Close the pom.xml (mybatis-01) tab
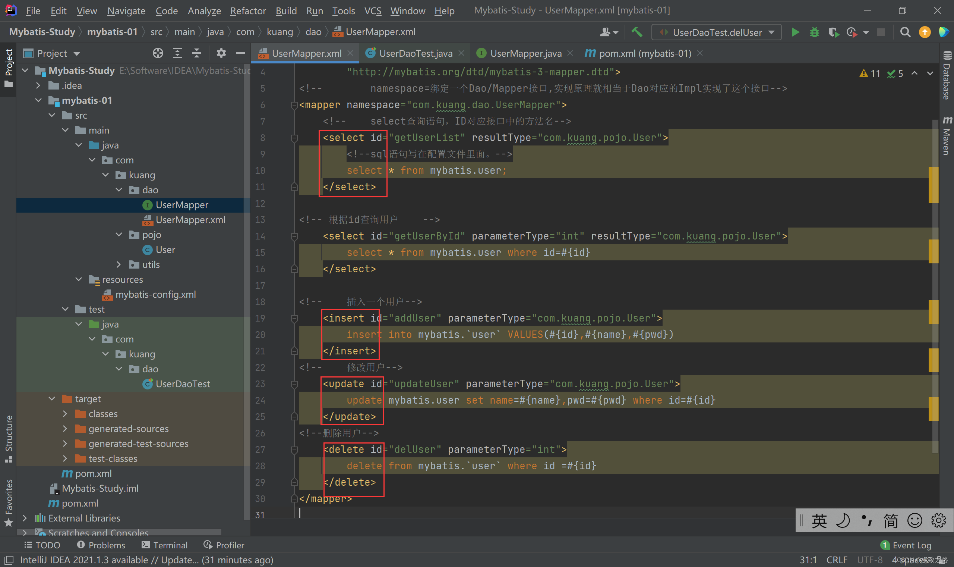954x567 pixels. [699, 53]
